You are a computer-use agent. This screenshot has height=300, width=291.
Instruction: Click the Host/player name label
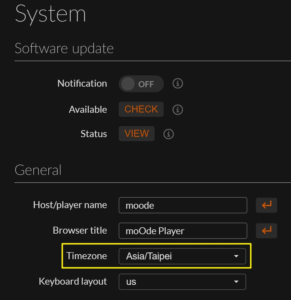click(70, 205)
